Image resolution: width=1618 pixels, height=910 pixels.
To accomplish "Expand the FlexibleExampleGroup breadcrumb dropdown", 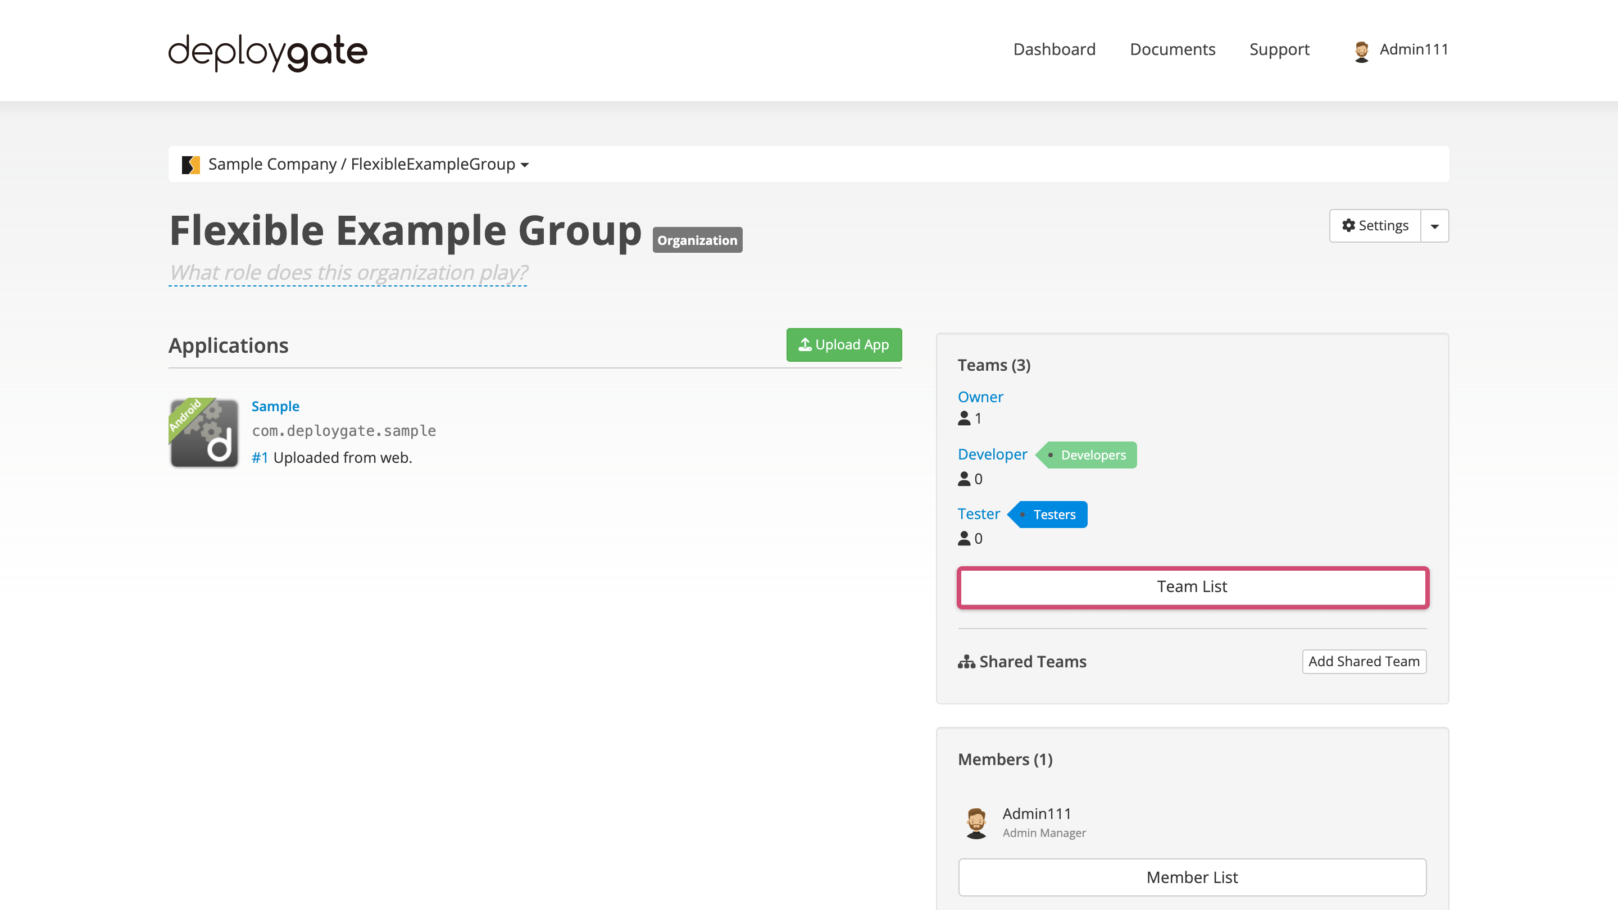I will [x=525, y=165].
